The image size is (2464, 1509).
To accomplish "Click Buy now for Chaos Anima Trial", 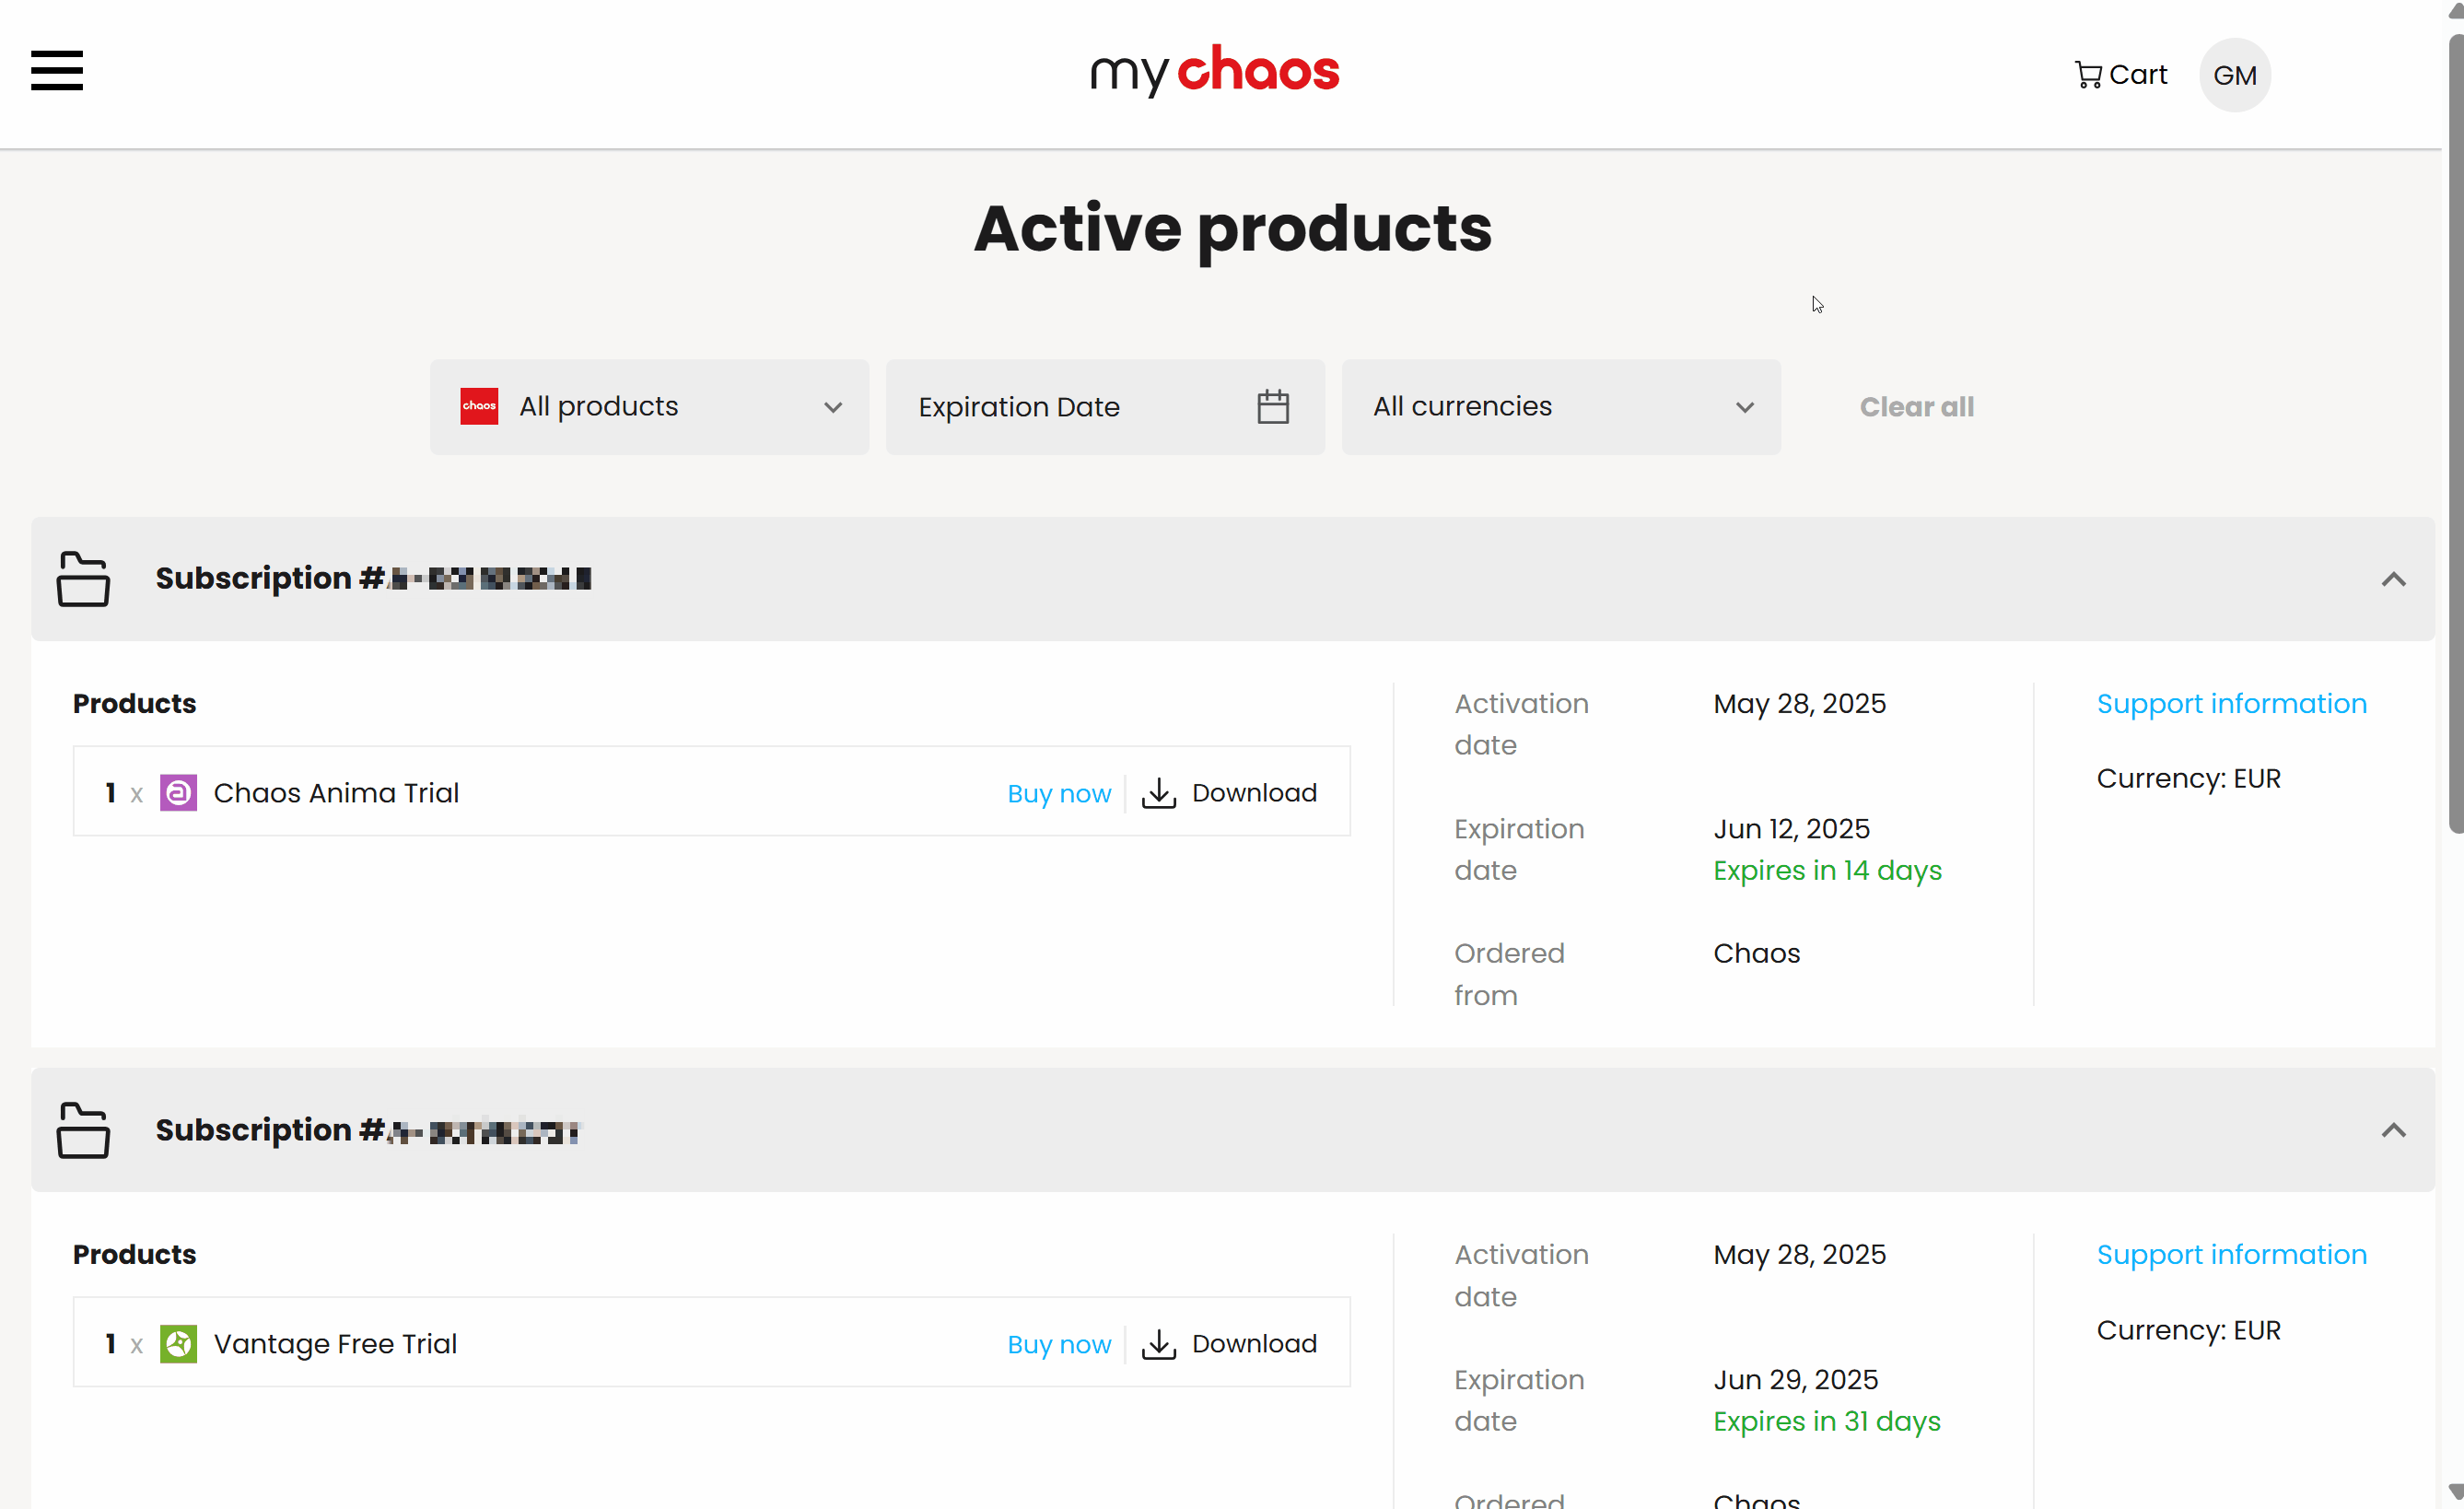I will click(x=1059, y=793).
